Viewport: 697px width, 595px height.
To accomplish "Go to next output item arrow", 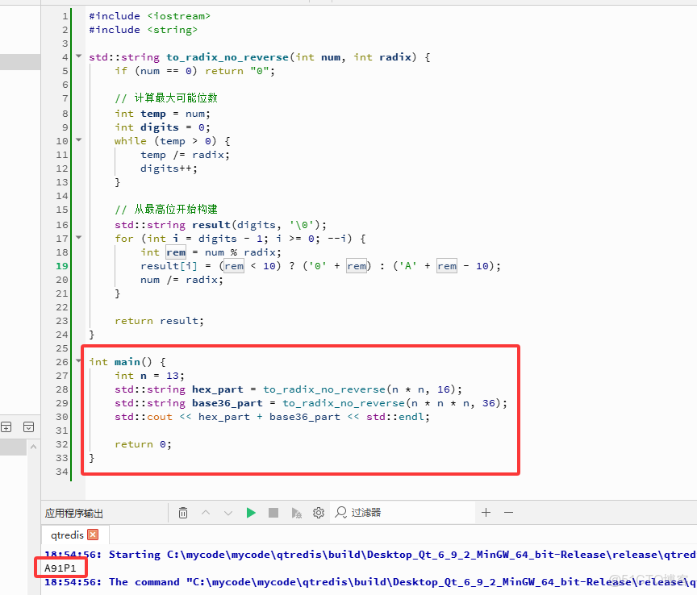I will click(228, 514).
